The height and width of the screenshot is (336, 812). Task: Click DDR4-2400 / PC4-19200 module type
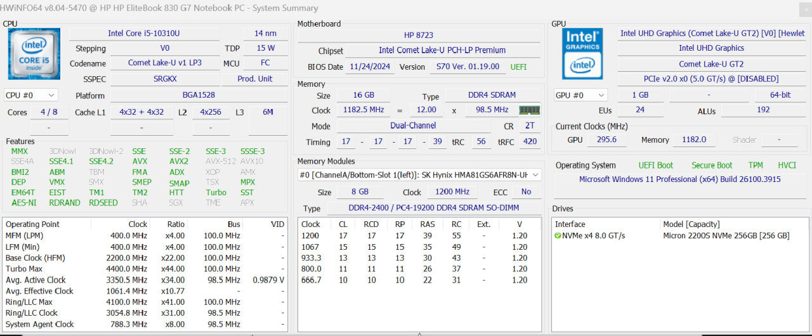[435, 209]
